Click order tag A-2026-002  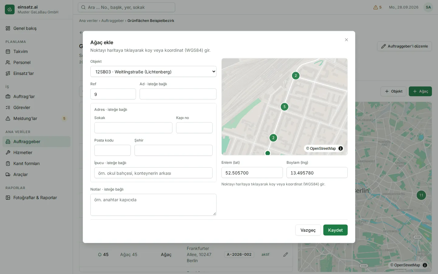(239, 255)
